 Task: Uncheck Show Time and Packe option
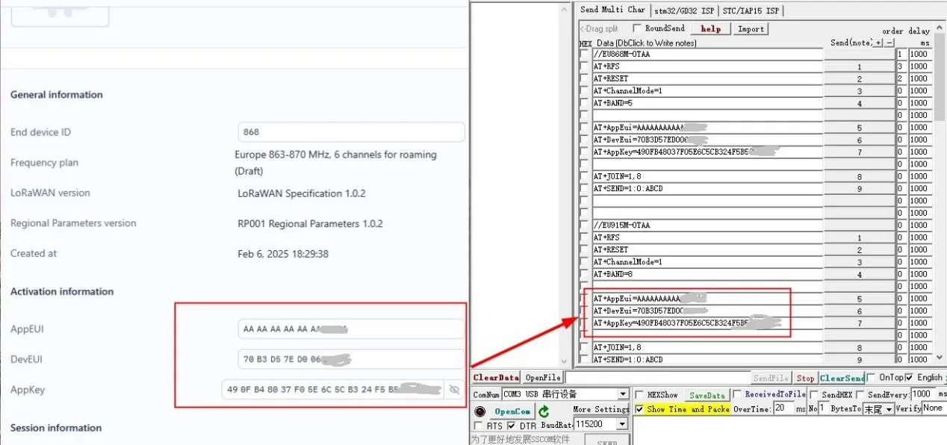pos(639,409)
